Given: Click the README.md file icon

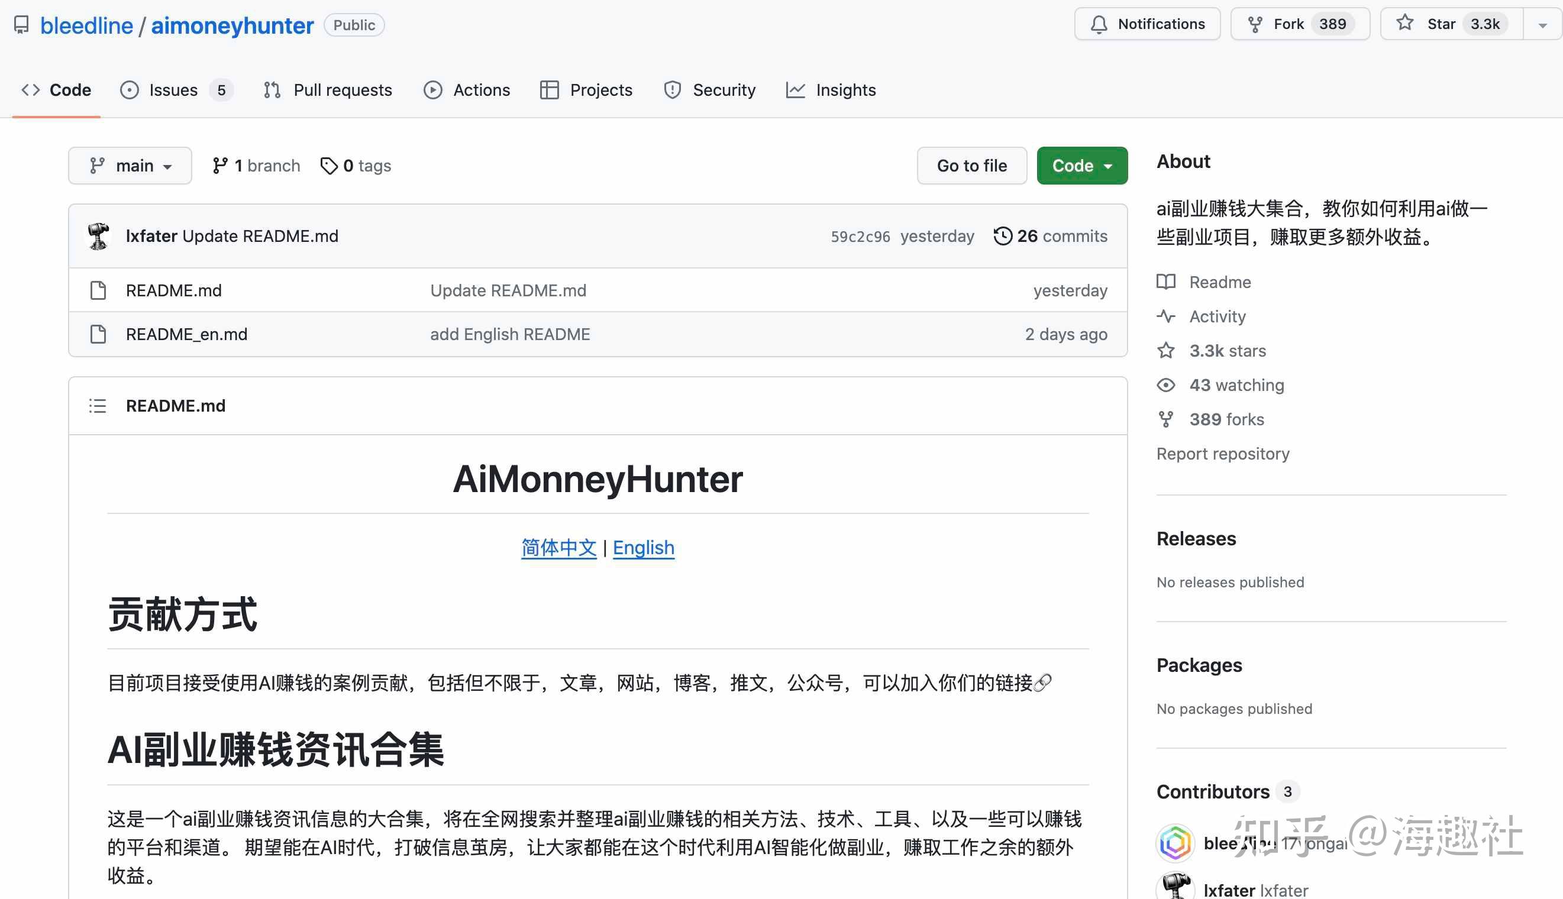Looking at the screenshot, I should (x=98, y=290).
